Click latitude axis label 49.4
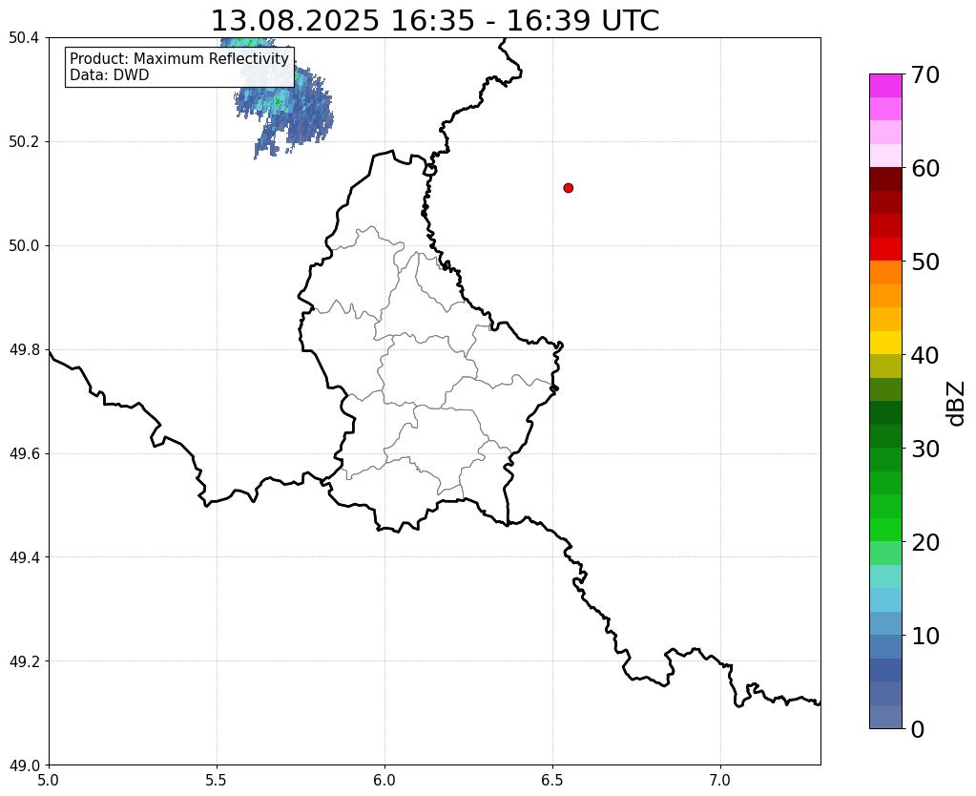Screen dimensions: 976x796 coord(24,557)
